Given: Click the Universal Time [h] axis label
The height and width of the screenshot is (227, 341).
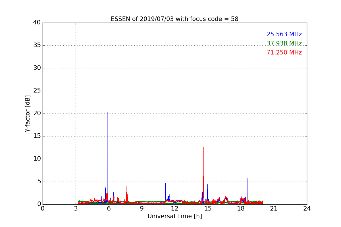Looking at the screenshot, I should point(174,216).
